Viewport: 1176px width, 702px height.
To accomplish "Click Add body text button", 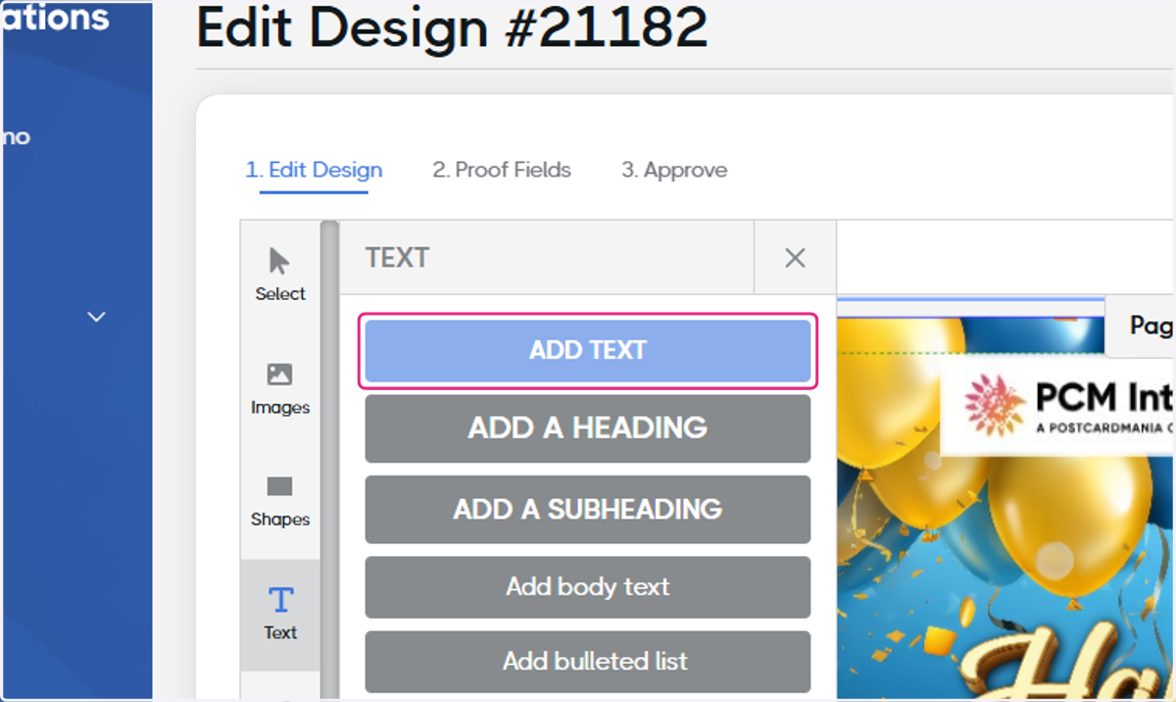I will click(x=588, y=587).
